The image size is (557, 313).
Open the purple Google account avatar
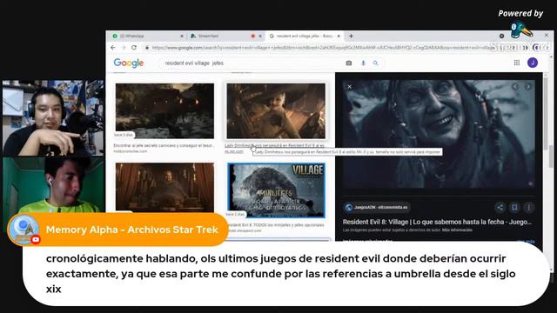pos(532,63)
